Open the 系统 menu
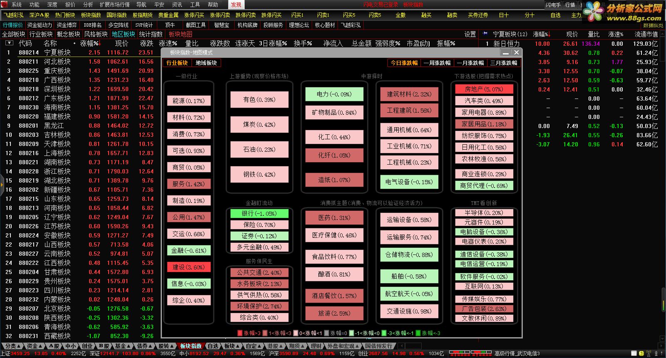Viewport: 666px width, 358px height. [16, 5]
